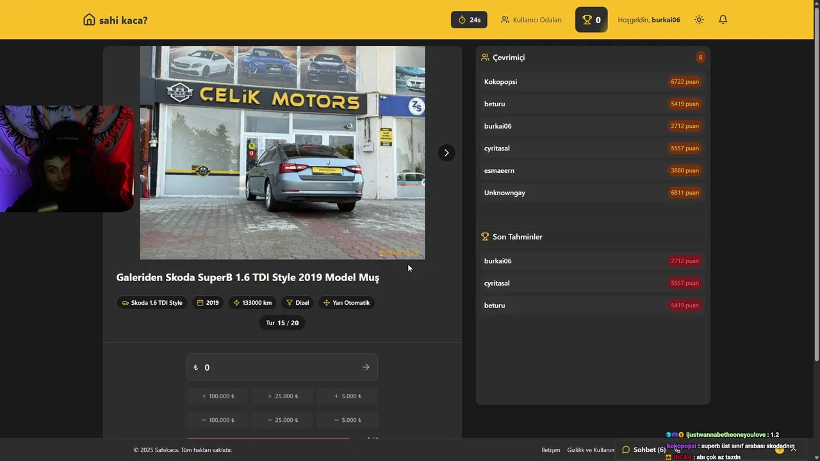Subtract 5.000 ₺ from the guess
Screen dimensions: 820x461
[347, 420]
